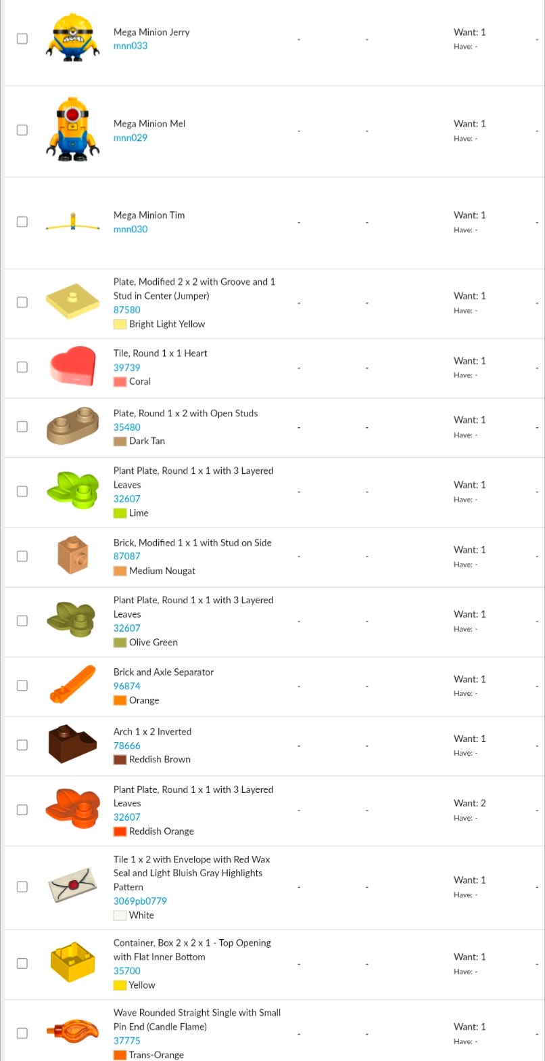Viewport: 545px width, 1061px height.
Task: Click the Medium Nougat brick with side stud image
Action: (x=72, y=556)
